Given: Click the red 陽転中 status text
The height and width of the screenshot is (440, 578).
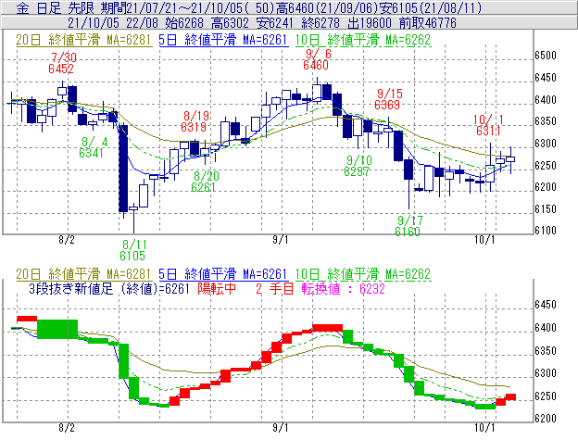Looking at the screenshot, I should 217,288.
